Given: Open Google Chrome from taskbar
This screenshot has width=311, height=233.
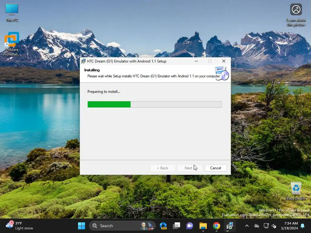Looking at the screenshot, I should point(216,226).
